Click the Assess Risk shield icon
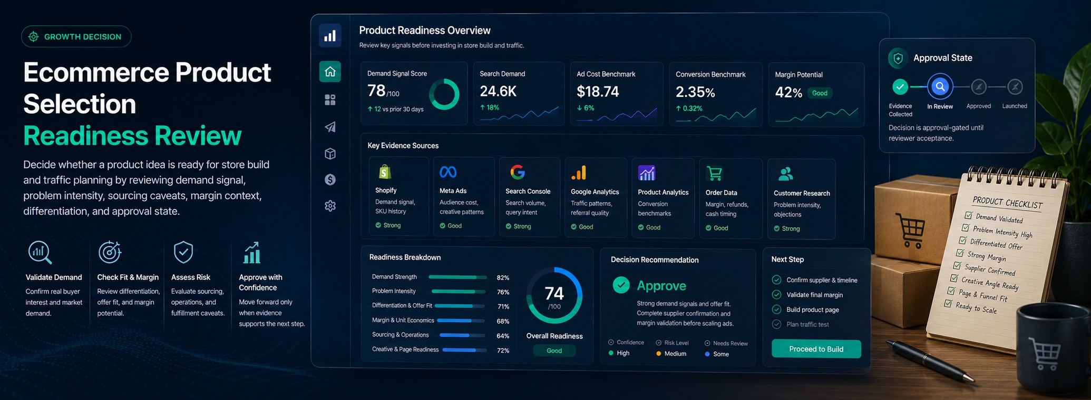Viewport: 1091px width, 400px height. click(183, 252)
